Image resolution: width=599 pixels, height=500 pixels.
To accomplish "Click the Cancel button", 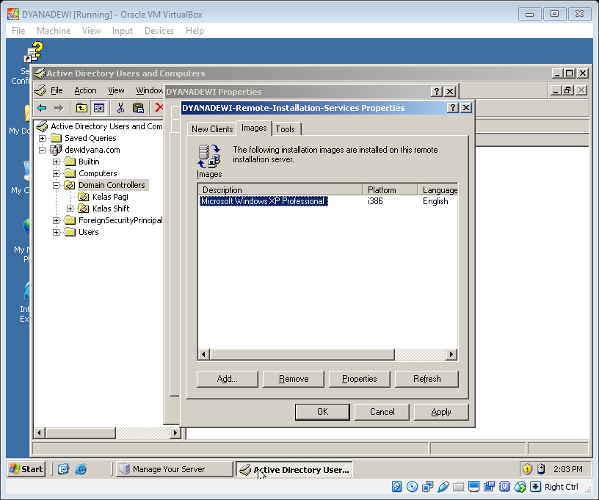I will (x=382, y=412).
